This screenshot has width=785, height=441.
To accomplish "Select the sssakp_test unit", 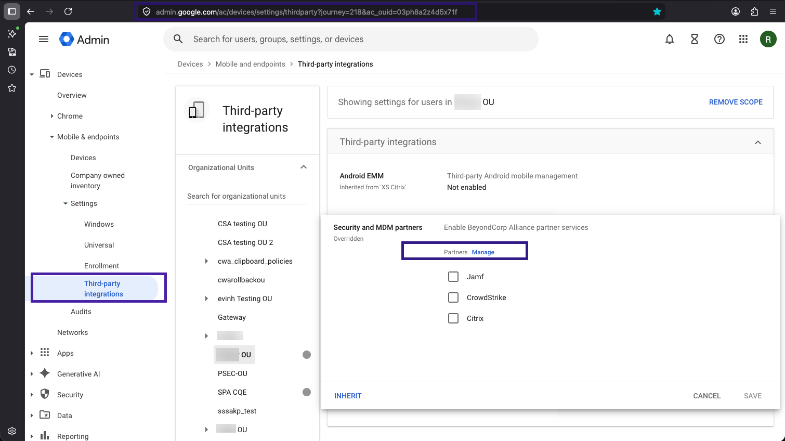I will pyautogui.click(x=237, y=411).
